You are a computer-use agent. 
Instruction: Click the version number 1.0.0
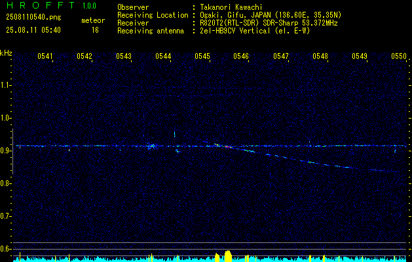[x=89, y=5]
